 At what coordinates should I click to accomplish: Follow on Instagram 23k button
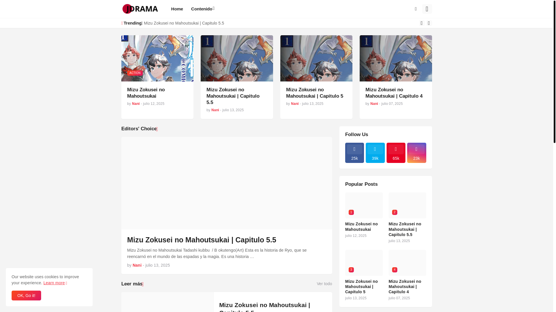point(417,153)
